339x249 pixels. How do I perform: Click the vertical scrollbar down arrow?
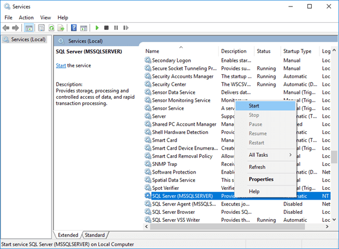tap(334, 220)
